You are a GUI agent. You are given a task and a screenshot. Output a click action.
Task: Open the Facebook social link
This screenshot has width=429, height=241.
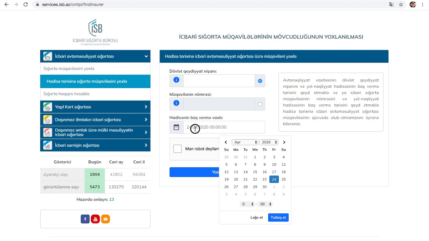pos(85,219)
